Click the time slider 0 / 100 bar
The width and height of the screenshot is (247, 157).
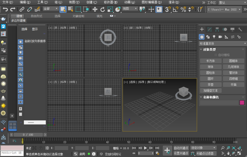(x=28, y=135)
